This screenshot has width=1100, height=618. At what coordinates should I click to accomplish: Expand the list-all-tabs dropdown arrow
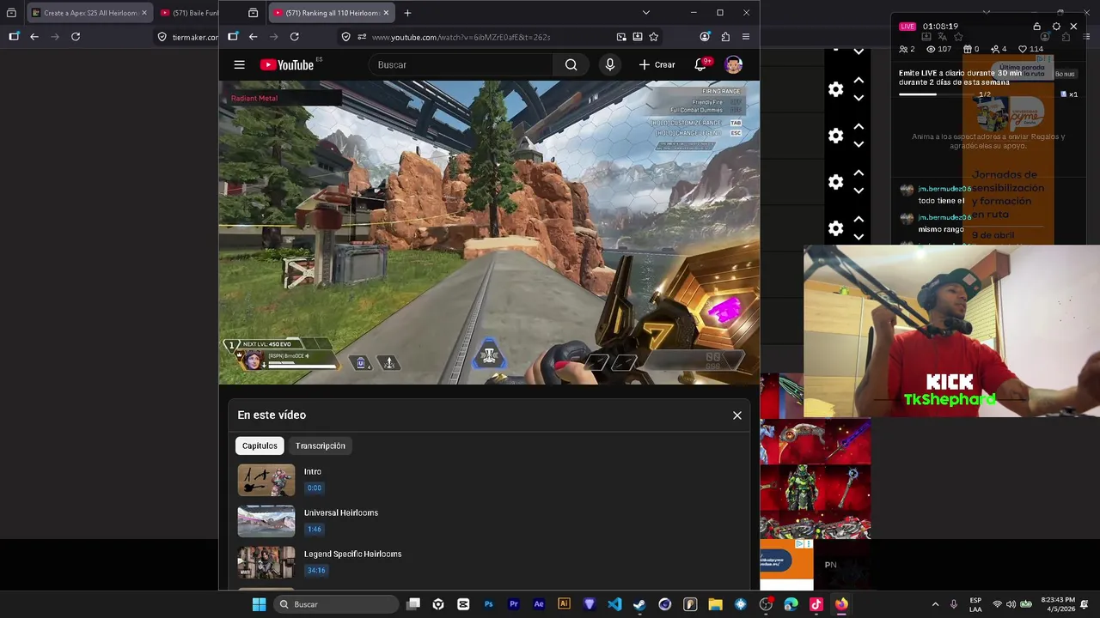coord(645,13)
